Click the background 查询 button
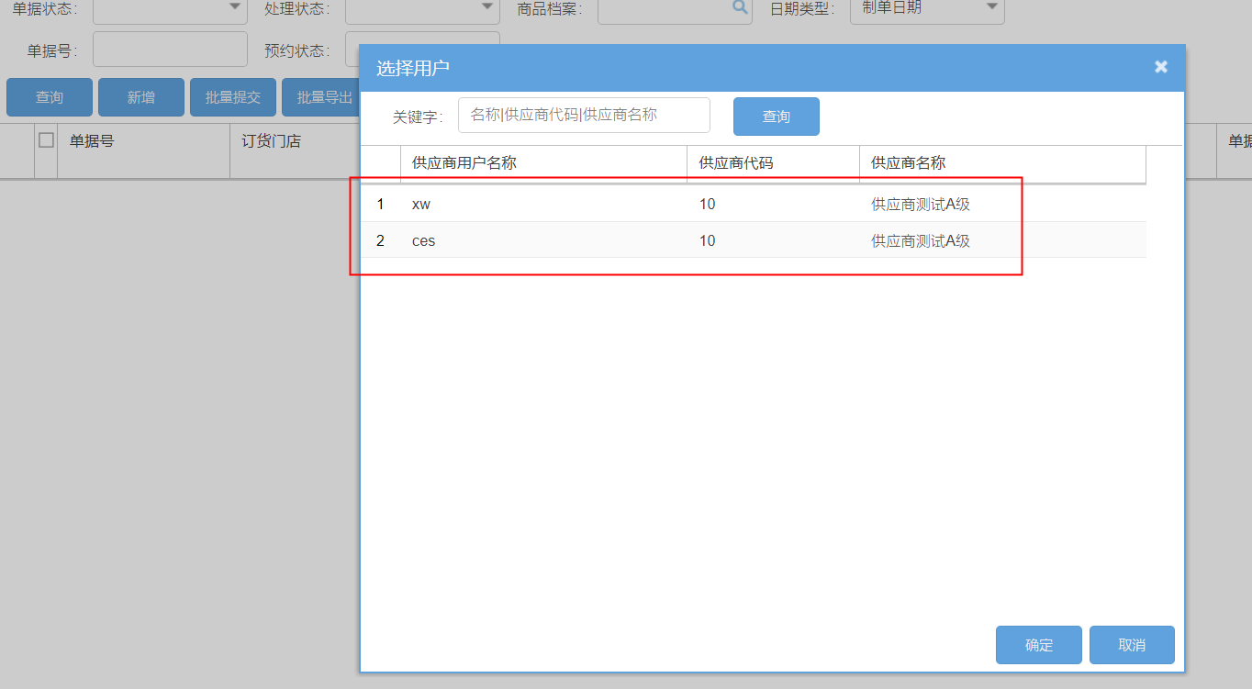 click(50, 97)
